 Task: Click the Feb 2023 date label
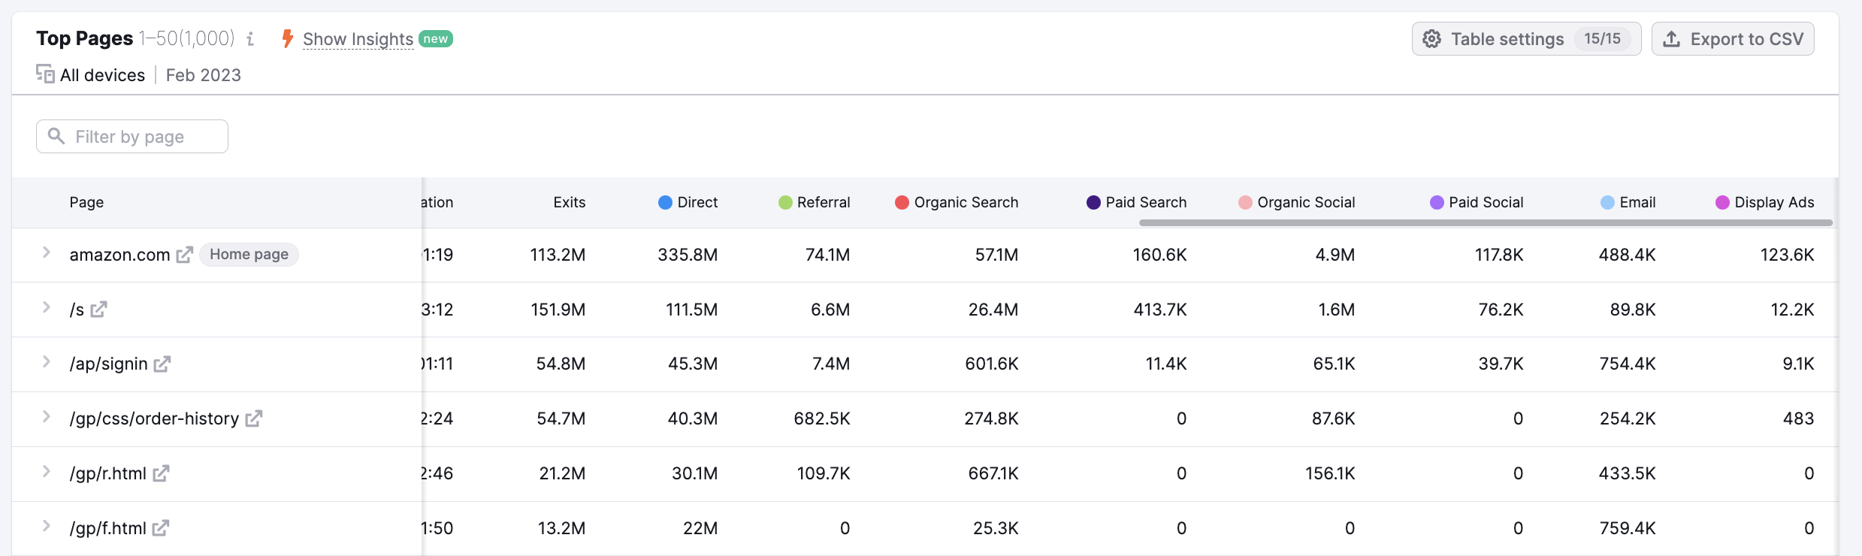203,75
